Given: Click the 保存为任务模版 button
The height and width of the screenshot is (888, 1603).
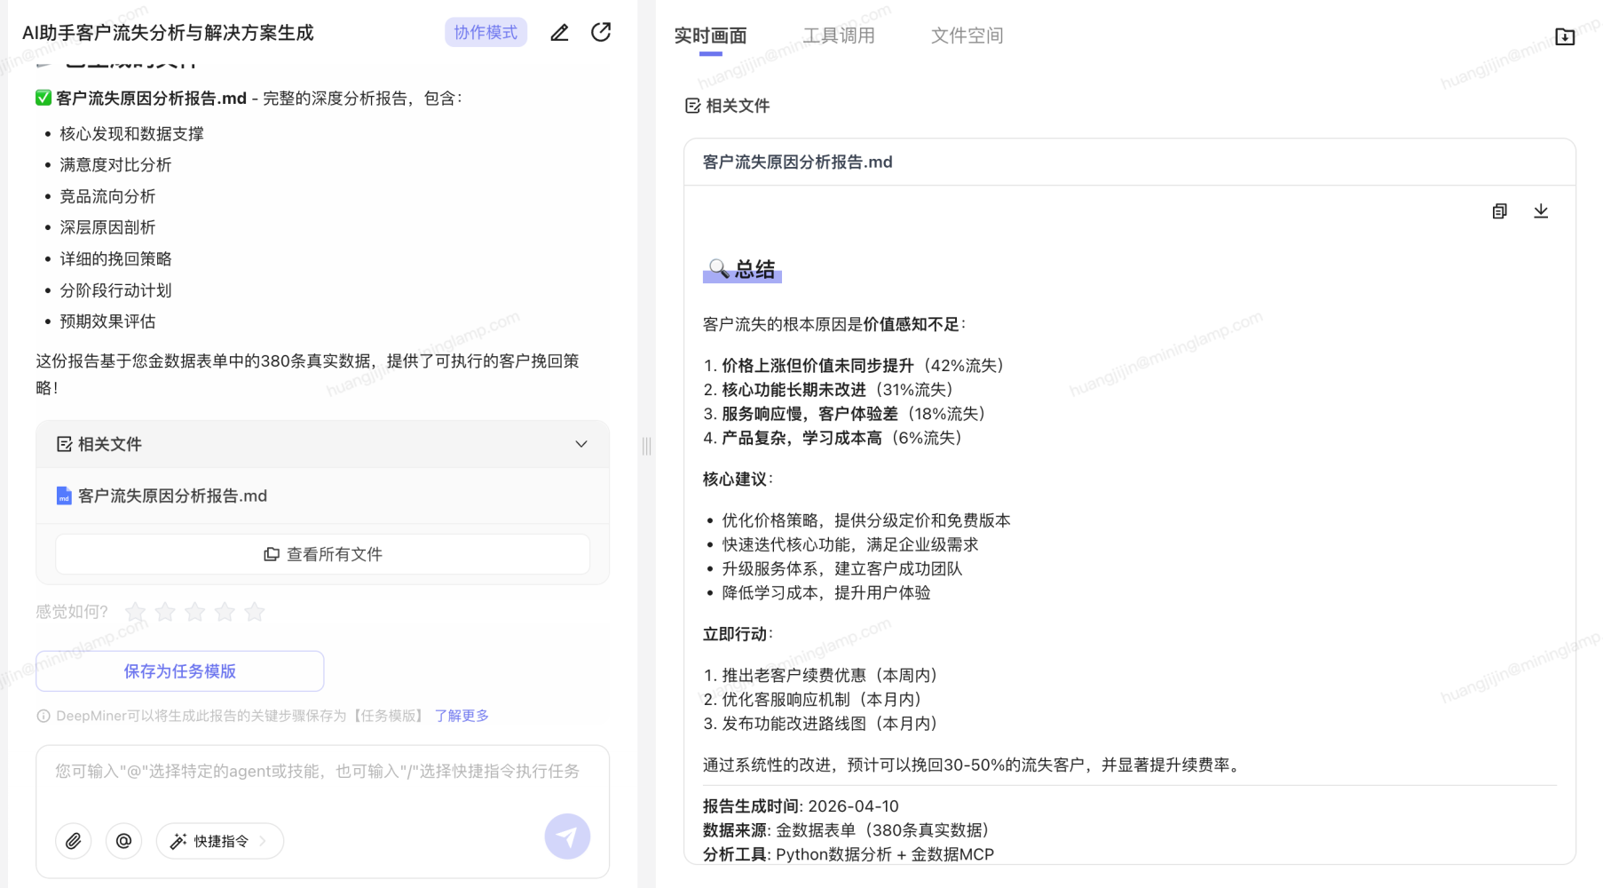Looking at the screenshot, I should [180, 671].
